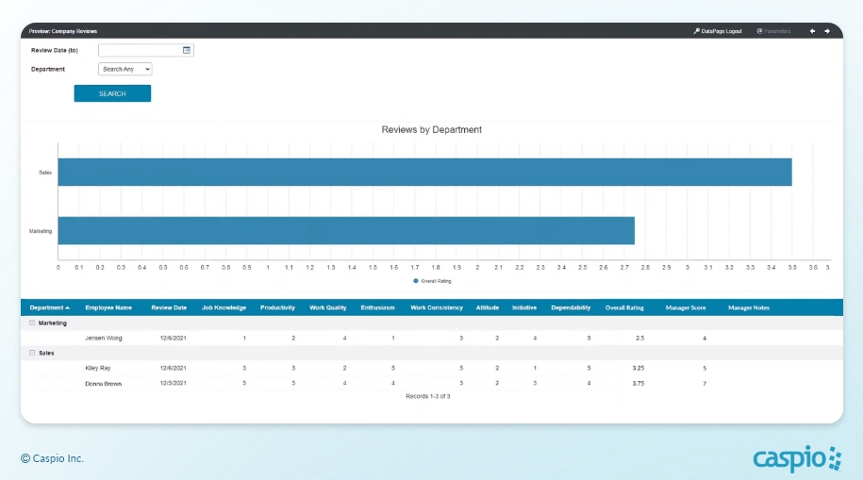Screen dimensions: 863x480
Task: Focus the Review Date (to) field
Action: coord(140,50)
